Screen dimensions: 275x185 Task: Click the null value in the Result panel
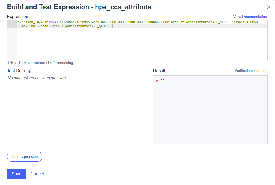click(160, 81)
